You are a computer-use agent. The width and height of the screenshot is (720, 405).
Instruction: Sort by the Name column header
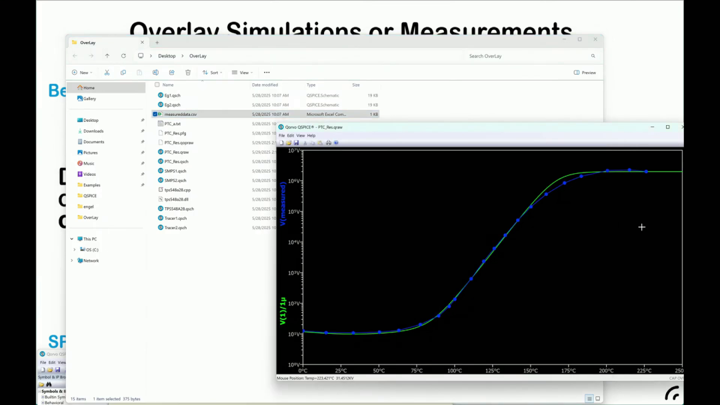168,85
